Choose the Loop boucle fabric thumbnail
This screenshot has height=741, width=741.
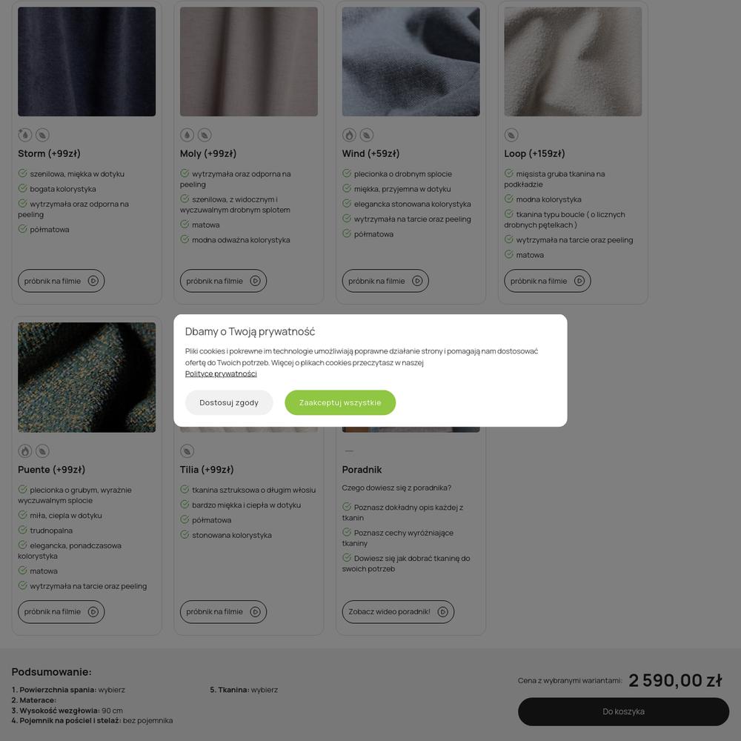[x=574, y=62]
